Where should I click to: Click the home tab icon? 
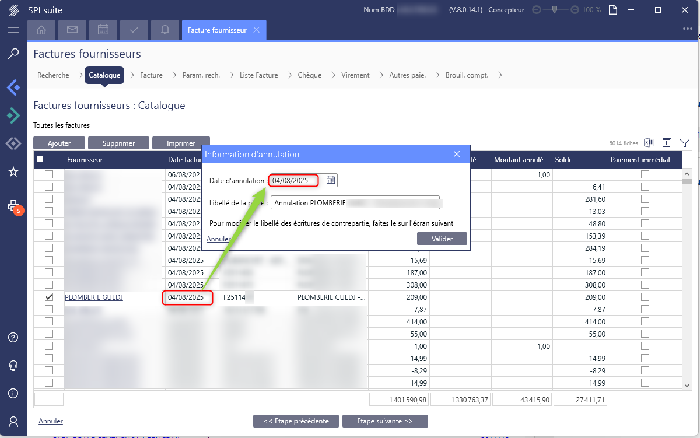tap(41, 30)
